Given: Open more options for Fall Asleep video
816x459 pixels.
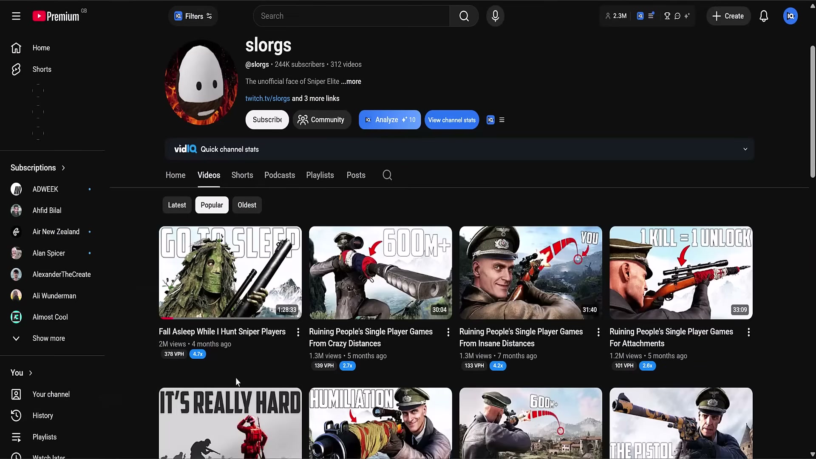Looking at the screenshot, I should click(x=298, y=332).
